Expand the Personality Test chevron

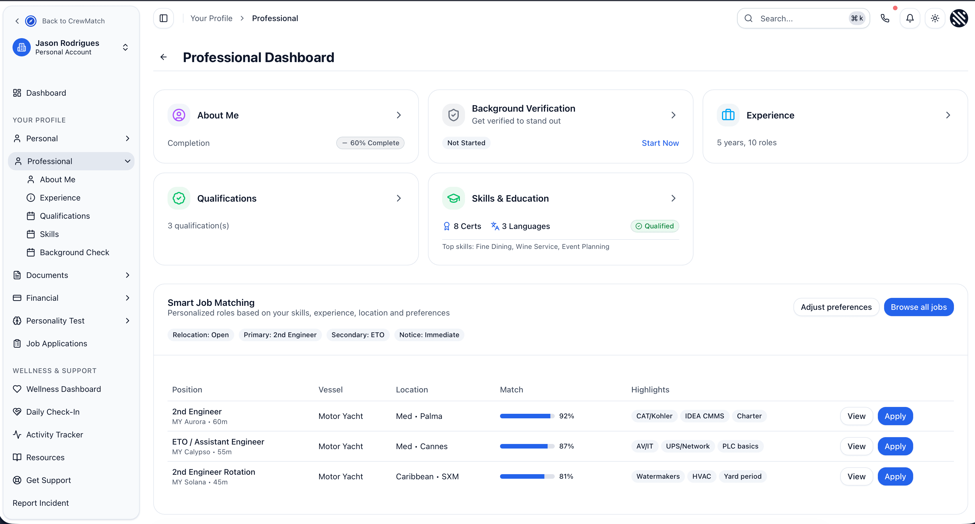point(128,321)
